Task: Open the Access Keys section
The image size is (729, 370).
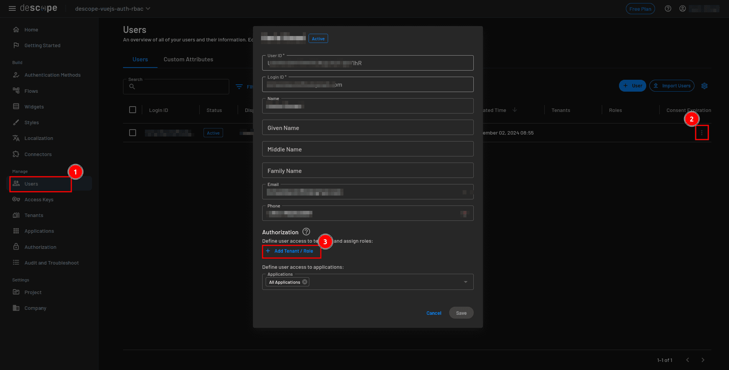Action: click(x=39, y=199)
